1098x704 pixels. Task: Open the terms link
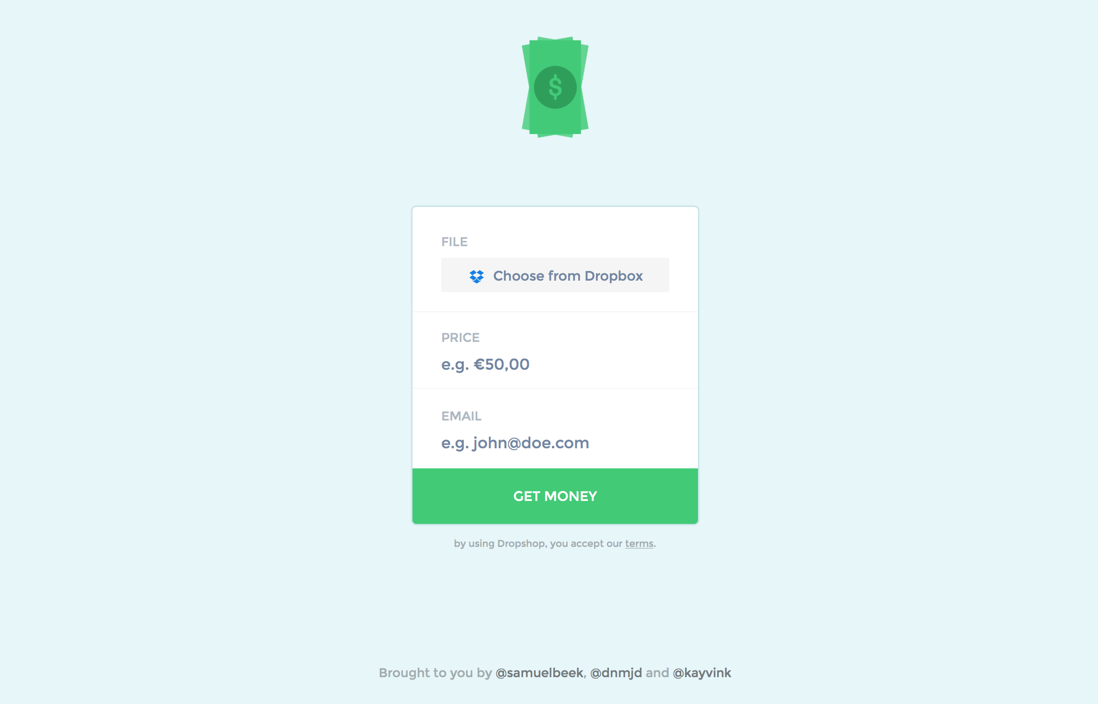point(639,544)
